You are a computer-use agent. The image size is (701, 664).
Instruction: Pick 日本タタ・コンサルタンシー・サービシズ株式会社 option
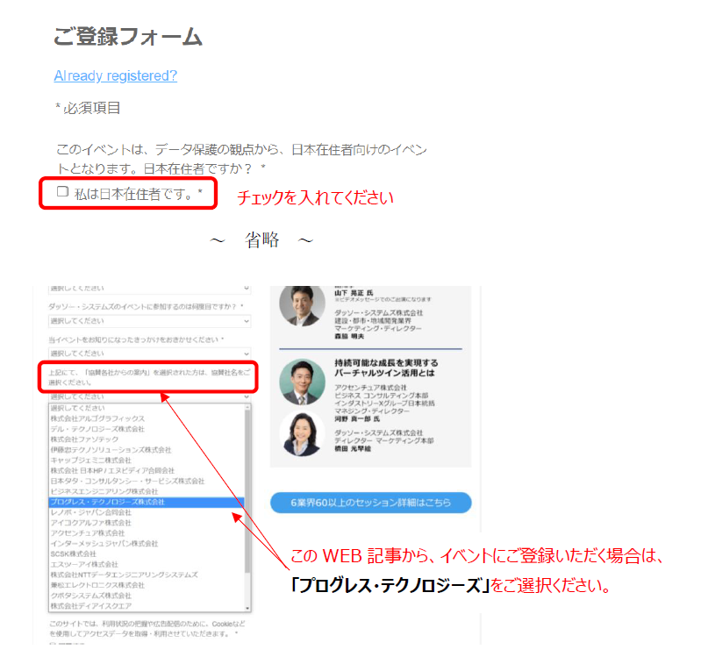[x=147, y=481]
